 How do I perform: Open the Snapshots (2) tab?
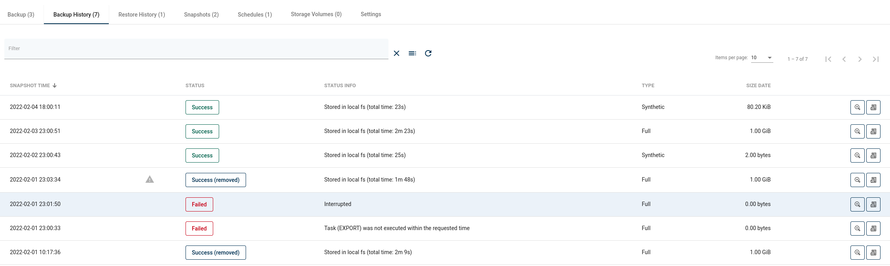coord(201,15)
